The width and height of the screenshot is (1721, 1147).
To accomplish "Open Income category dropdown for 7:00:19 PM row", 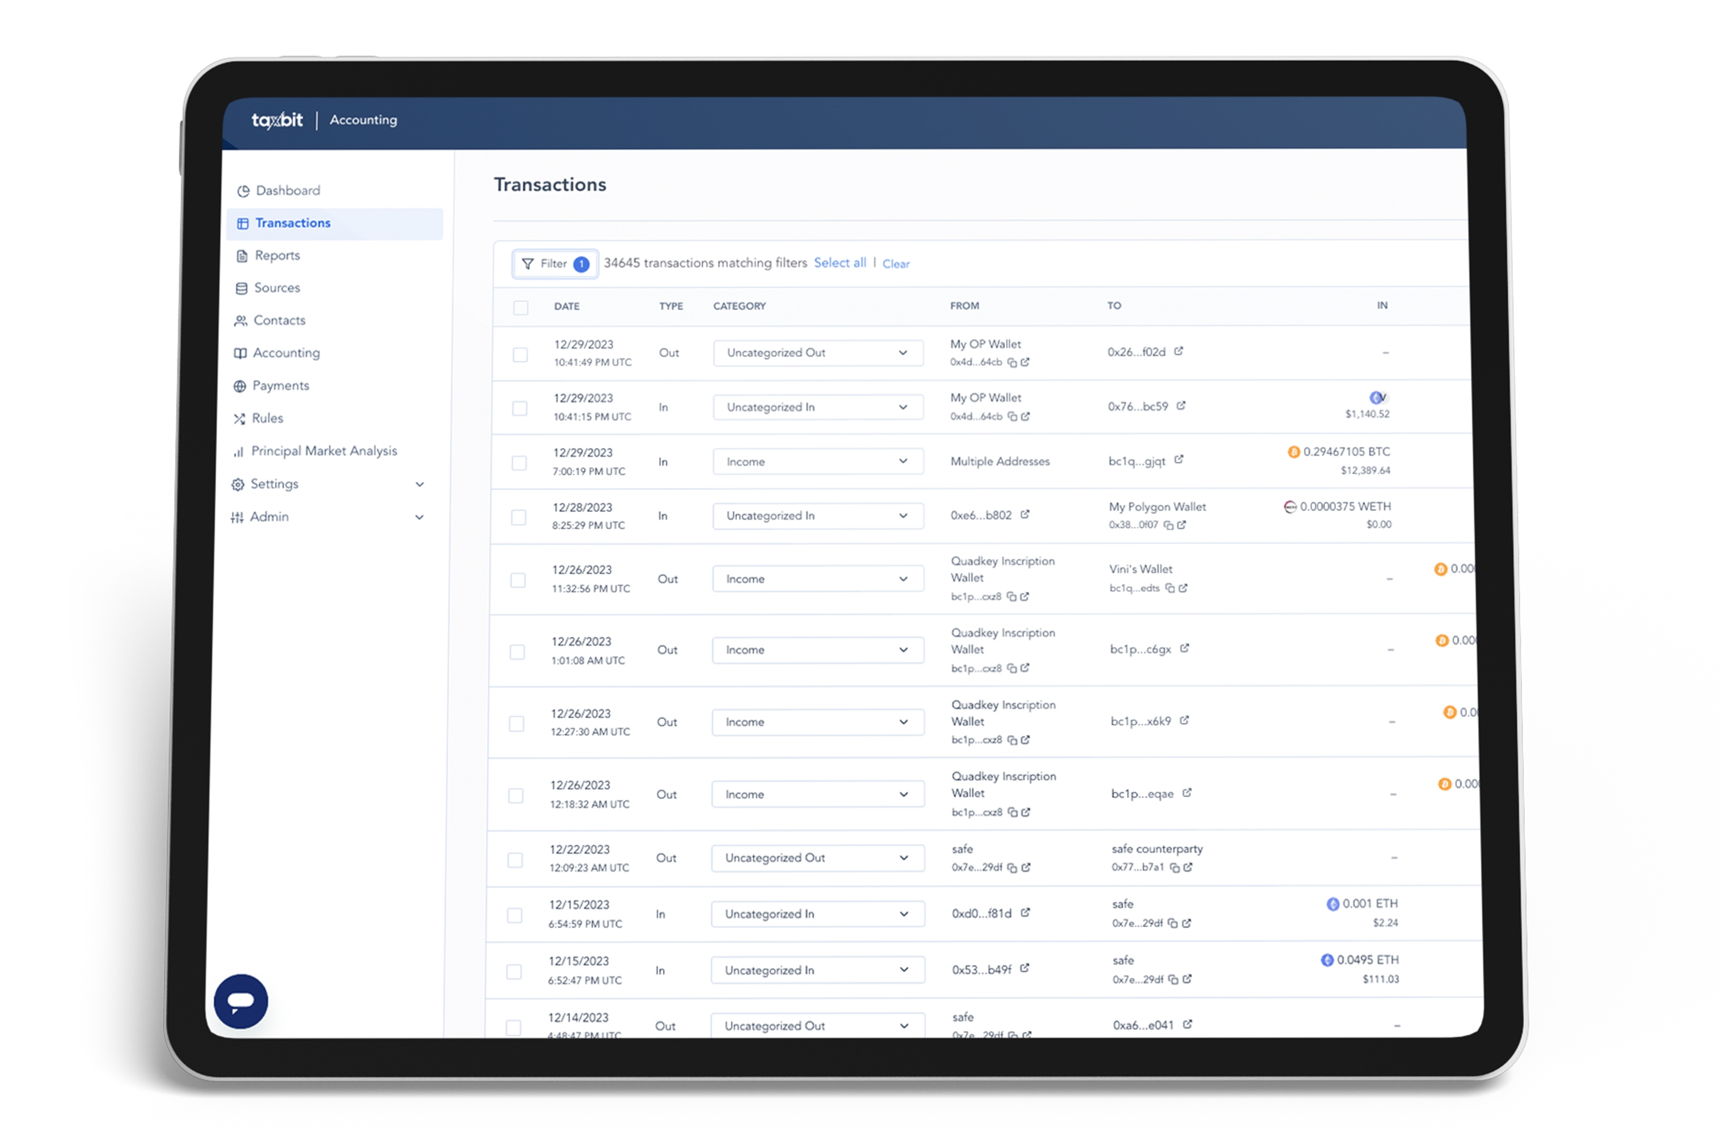I will pos(817,462).
